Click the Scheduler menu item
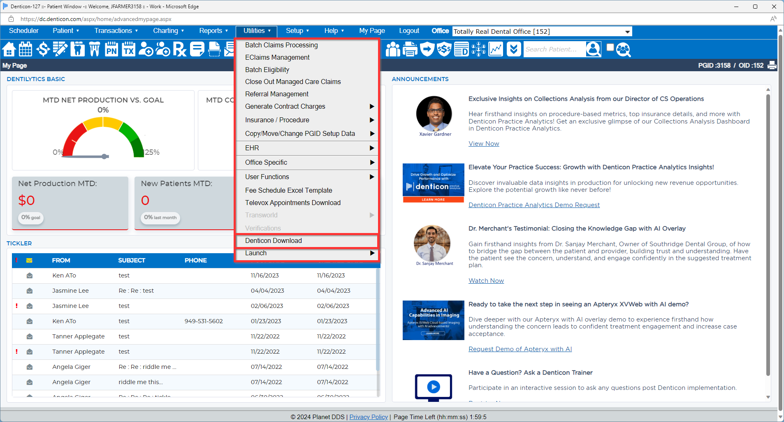Viewport: 784px width, 422px height. coord(24,31)
